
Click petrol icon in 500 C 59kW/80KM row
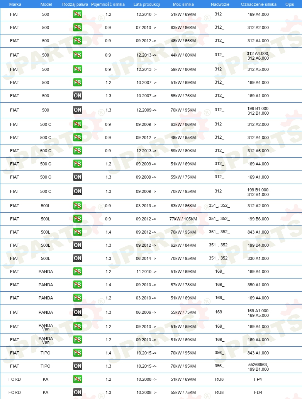pyautogui.click(x=77, y=151)
